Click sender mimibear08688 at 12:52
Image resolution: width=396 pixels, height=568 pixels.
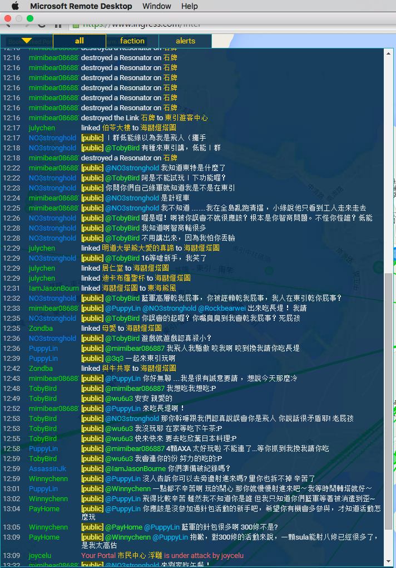tap(53, 409)
